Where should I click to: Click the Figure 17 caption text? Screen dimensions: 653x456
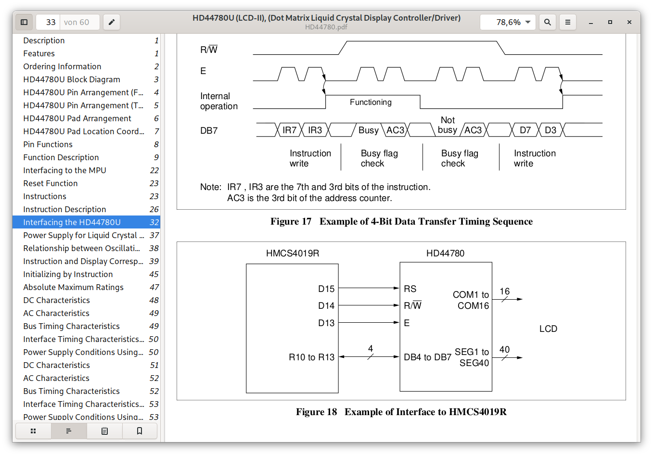(x=401, y=221)
